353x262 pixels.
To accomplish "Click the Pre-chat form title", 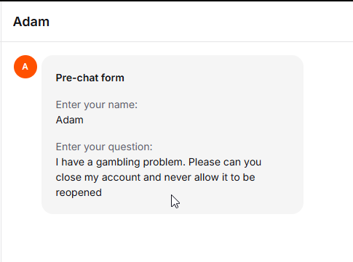I will tap(90, 78).
